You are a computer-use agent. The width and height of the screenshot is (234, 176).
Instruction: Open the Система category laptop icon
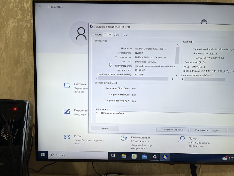click(67, 85)
